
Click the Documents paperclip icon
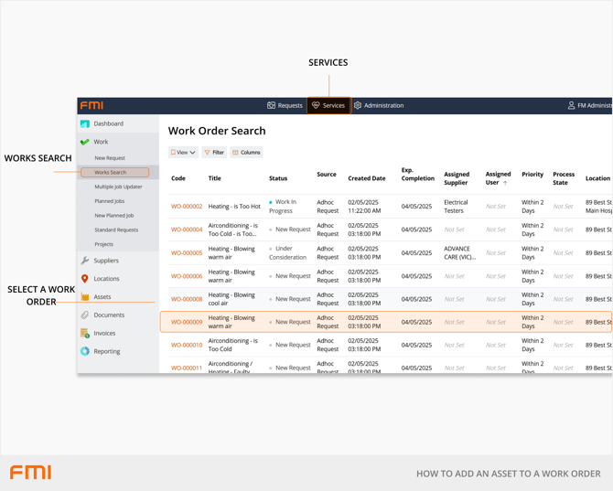click(x=85, y=315)
